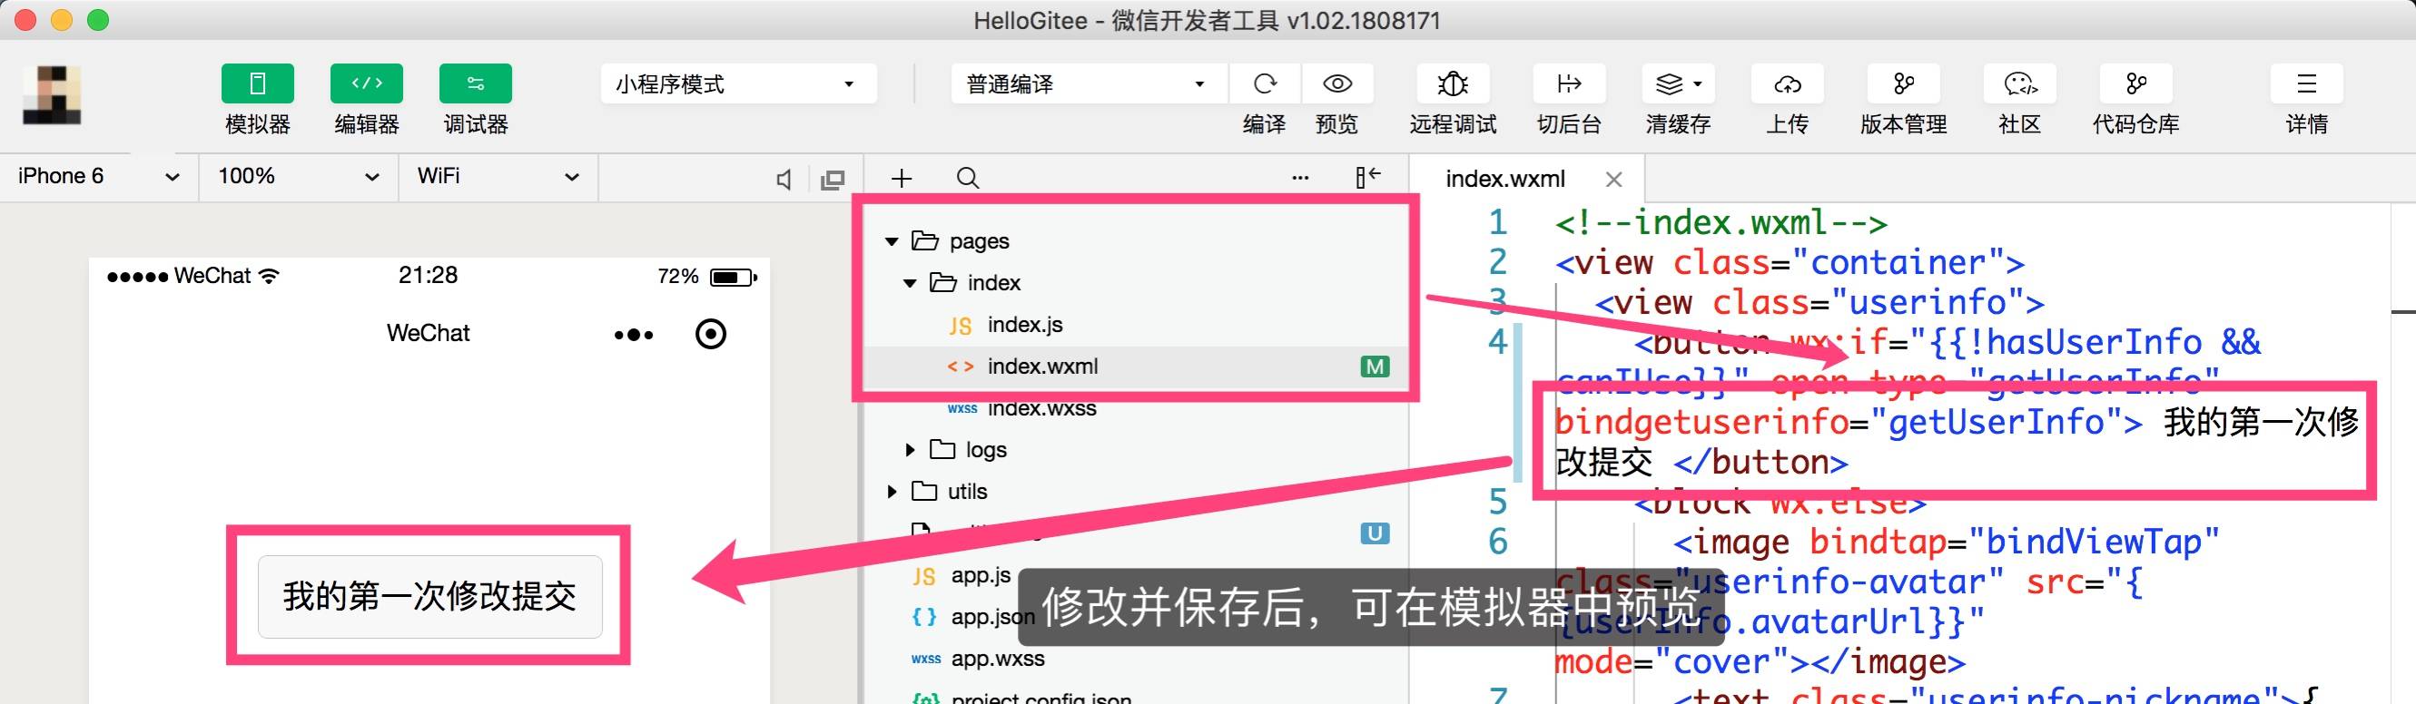The image size is (2416, 704).
Task: Mute the simulator sound
Action: tap(784, 179)
